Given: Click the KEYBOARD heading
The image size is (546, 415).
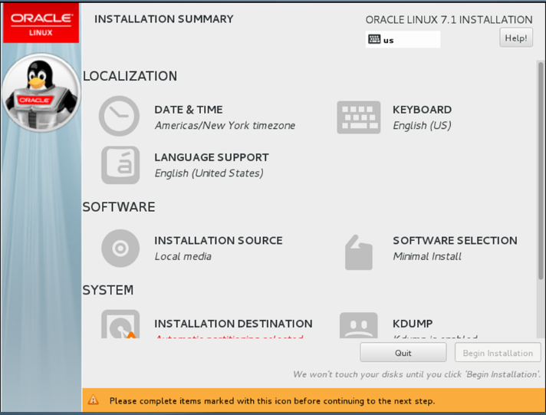Looking at the screenshot, I should click(422, 110).
